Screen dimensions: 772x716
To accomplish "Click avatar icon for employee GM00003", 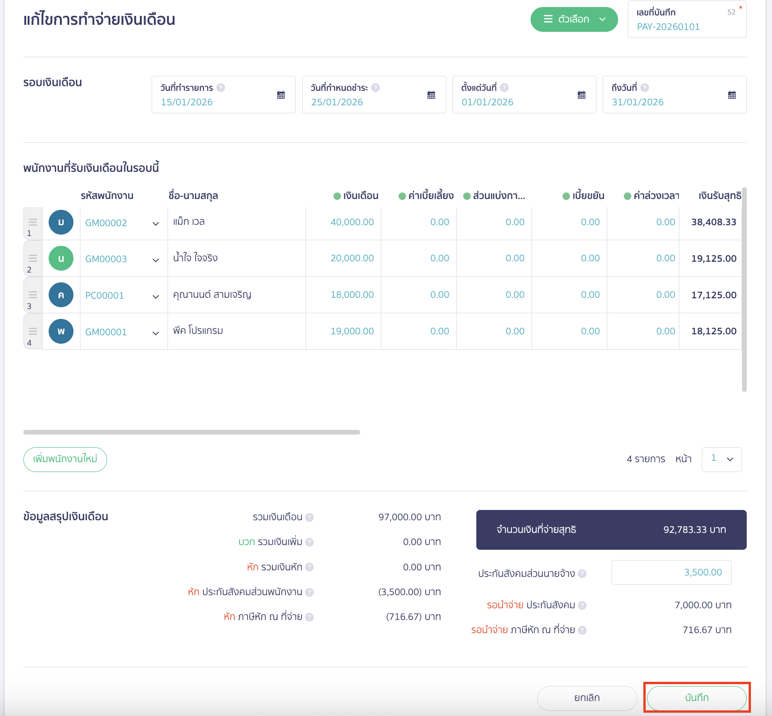I will [x=61, y=258].
